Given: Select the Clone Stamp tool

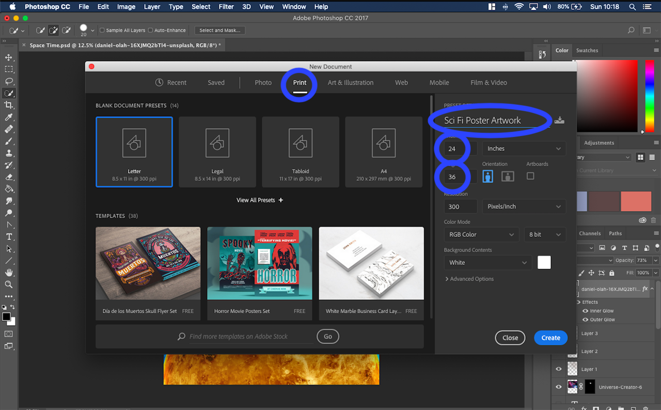Looking at the screenshot, I should pos(9,153).
